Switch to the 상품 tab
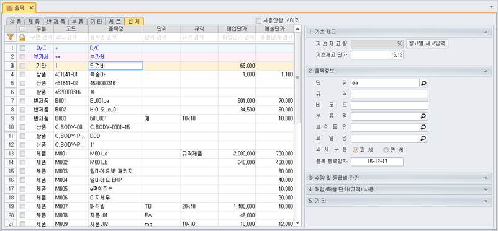The height and width of the screenshot is (231, 498). [16, 21]
